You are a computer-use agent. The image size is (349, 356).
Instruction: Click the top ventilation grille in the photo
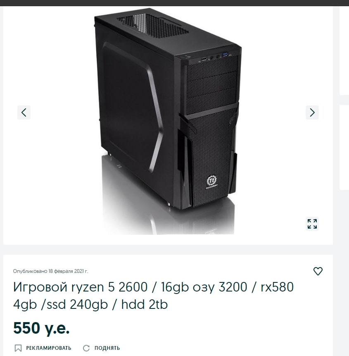[x=152, y=26]
